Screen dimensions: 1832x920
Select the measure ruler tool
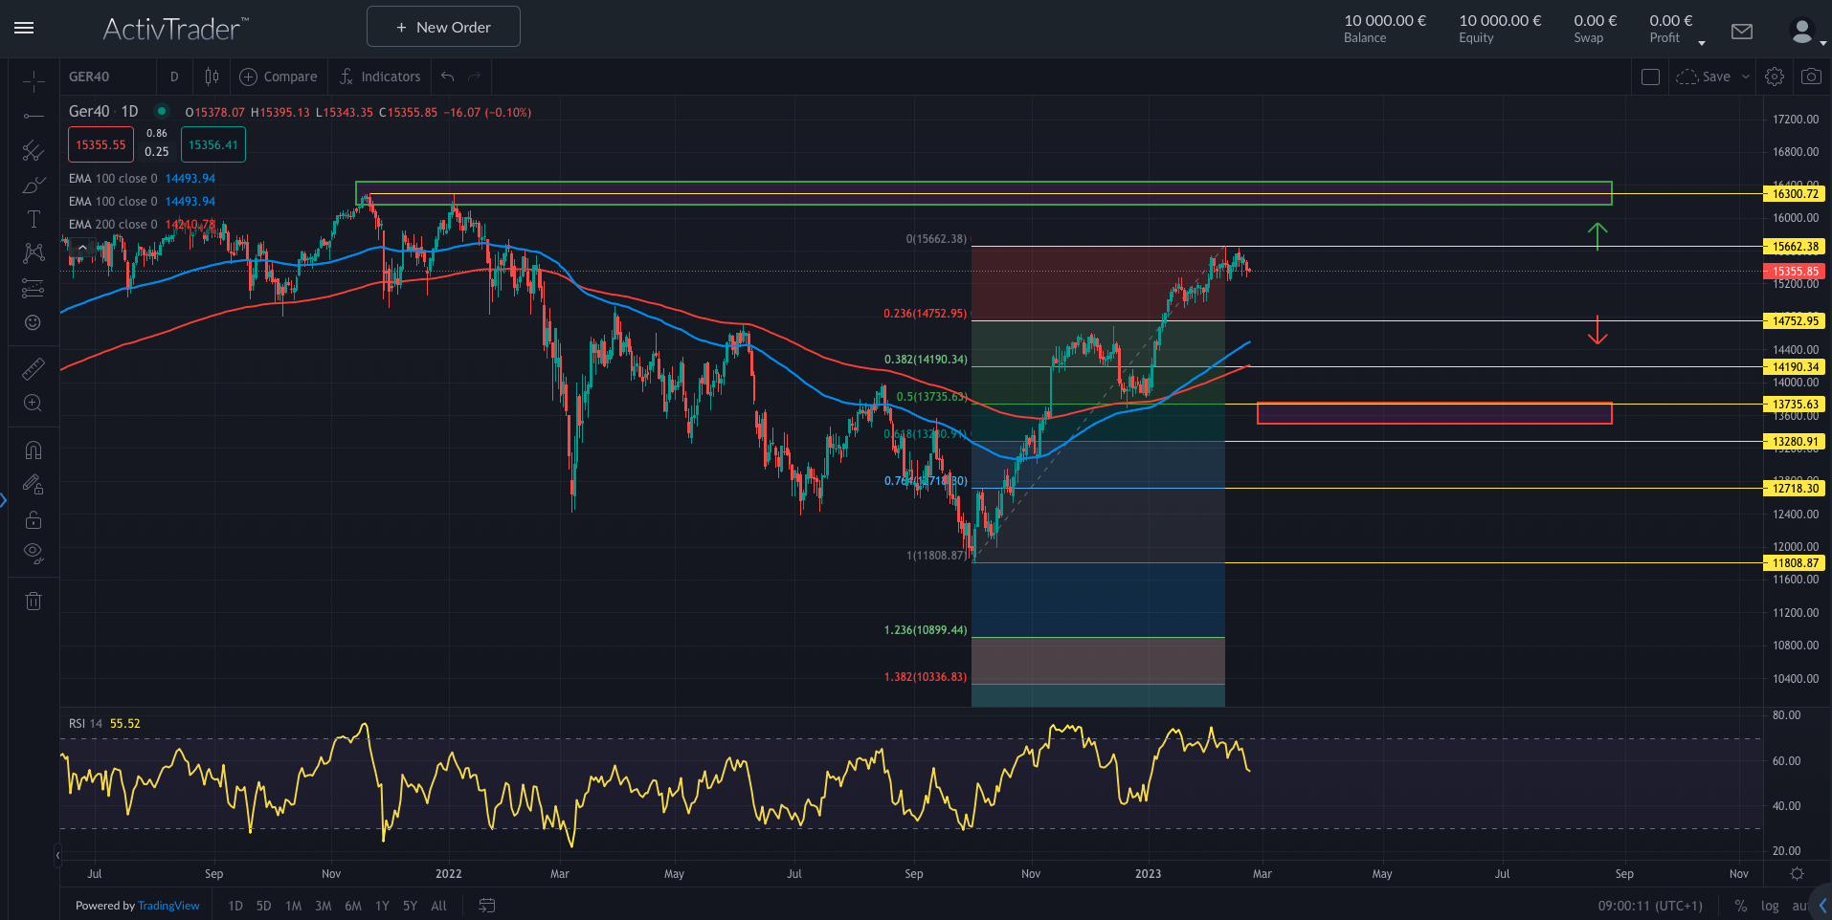pyautogui.click(x=33, y=367)
